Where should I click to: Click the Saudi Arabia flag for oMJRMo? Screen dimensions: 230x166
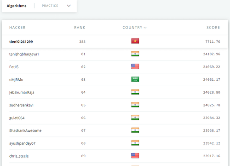[x=135, y=79]
